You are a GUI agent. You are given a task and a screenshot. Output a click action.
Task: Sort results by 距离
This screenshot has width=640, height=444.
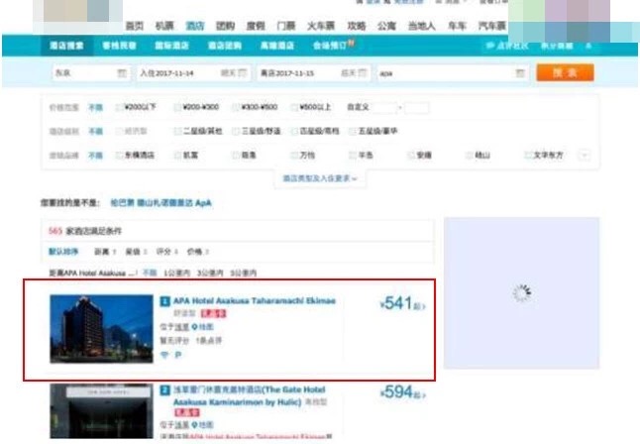click(105, 252)
